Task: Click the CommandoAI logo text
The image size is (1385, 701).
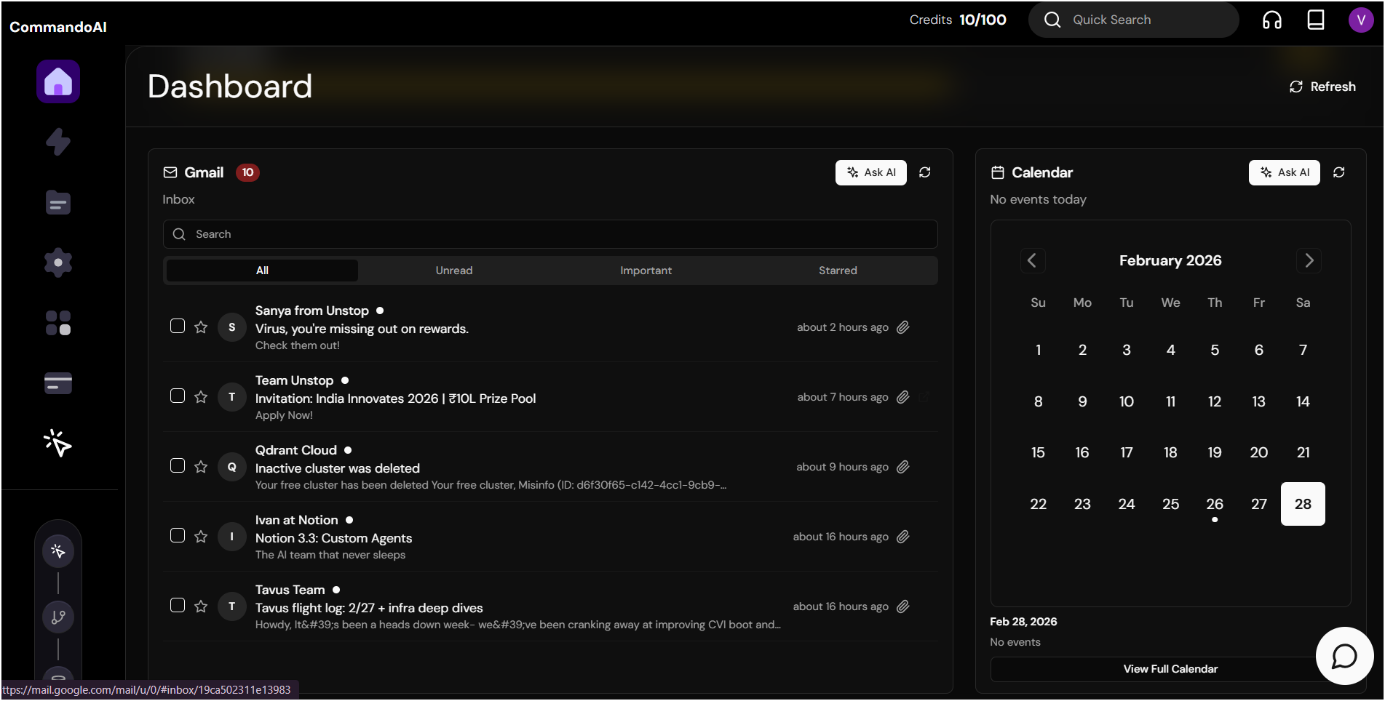Action: tap(58, 27)
